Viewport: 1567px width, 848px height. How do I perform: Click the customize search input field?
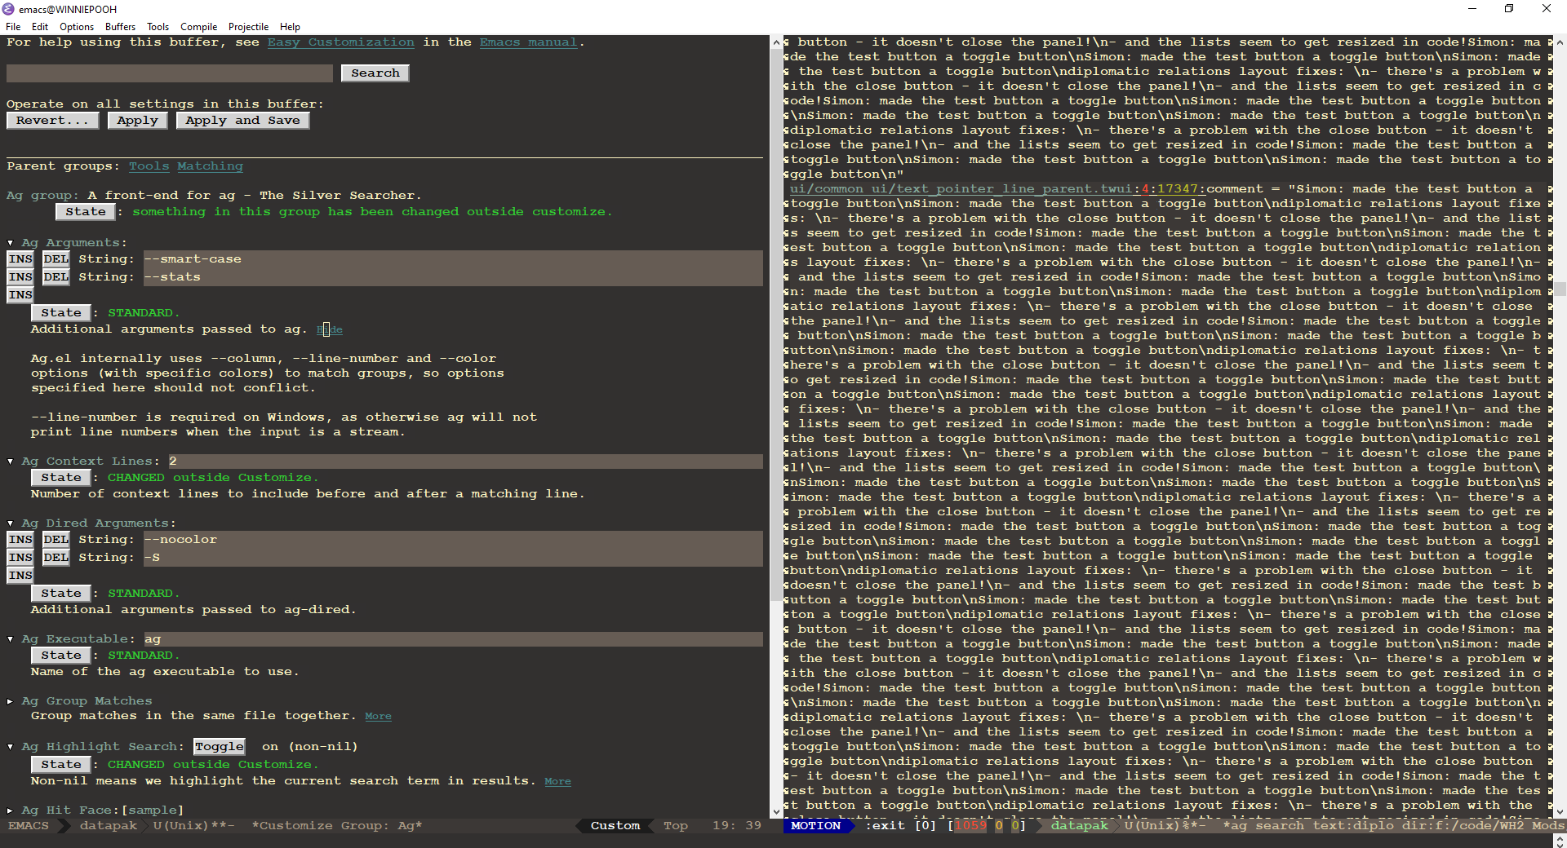click(170, 73)
